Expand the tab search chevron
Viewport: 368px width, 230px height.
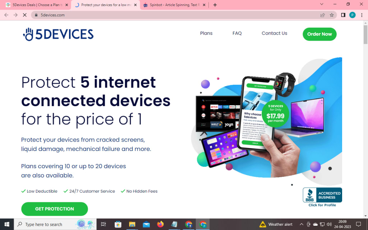[x=322, y=4]
